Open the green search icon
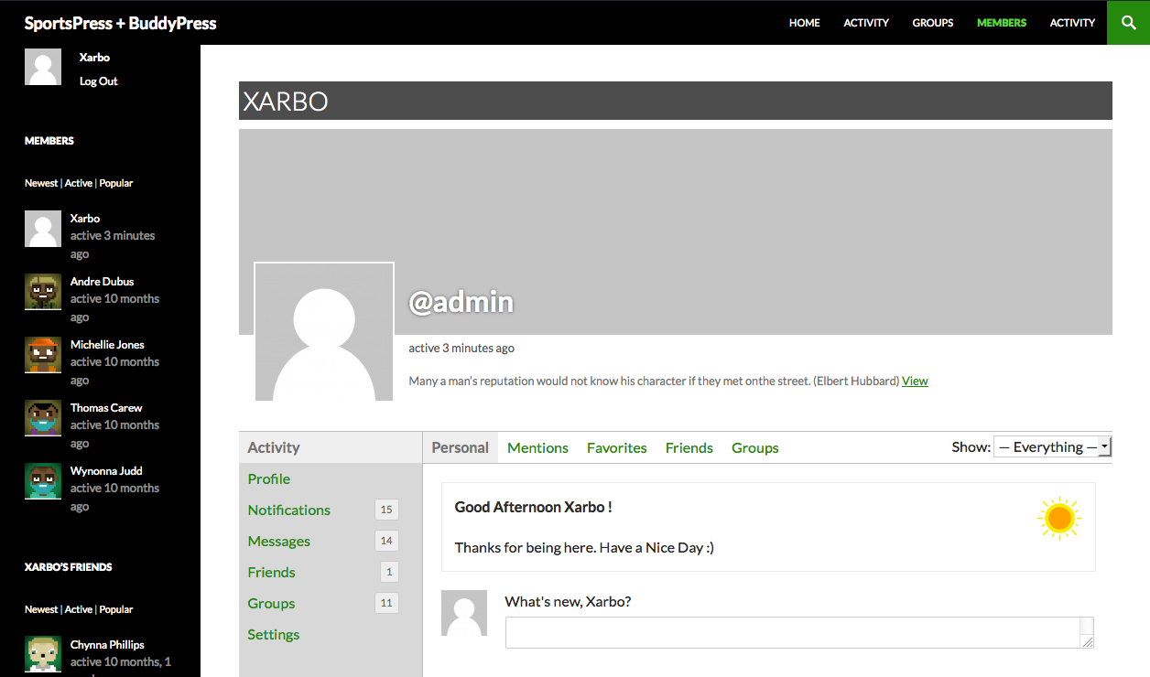The width and height of the screenshot is (1150, 677). click(1128, 23)
